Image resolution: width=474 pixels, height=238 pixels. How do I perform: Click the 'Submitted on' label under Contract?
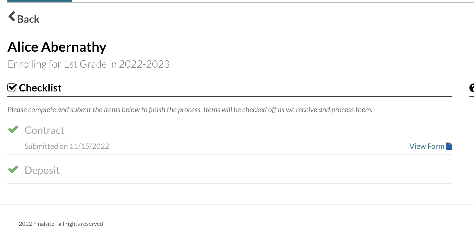(x=46, y=146)
